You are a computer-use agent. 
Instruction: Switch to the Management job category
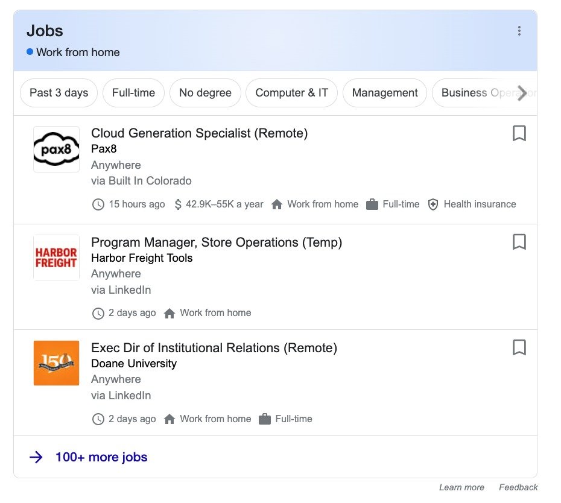point(384,93)
